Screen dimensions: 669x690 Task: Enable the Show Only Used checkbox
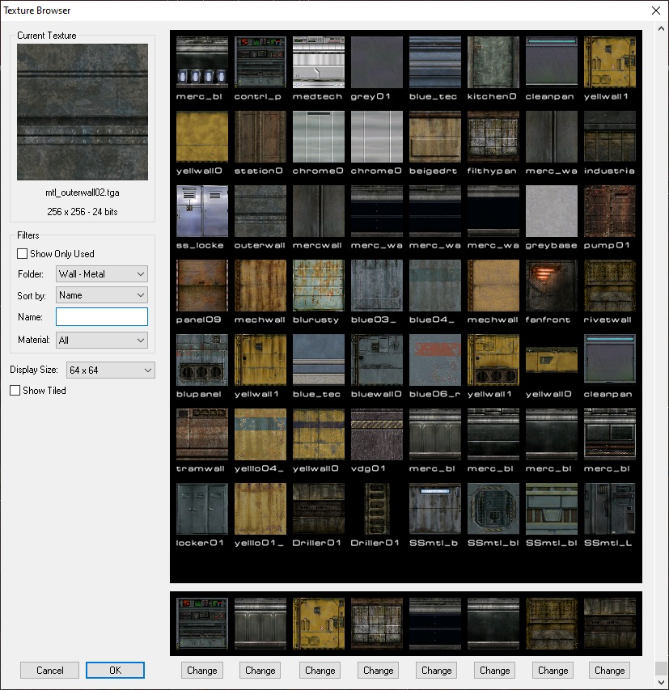coord(23,254)
